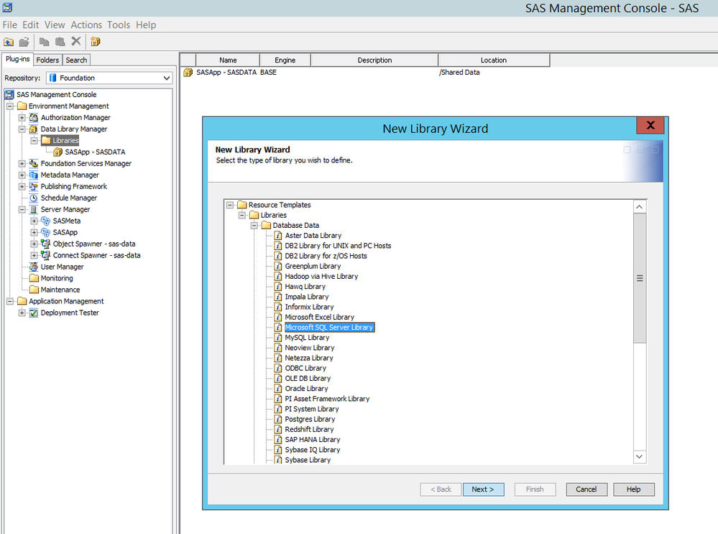Click the Server Manager icon
The width and height of the screenshot is (718, 534).
point(34,209)
